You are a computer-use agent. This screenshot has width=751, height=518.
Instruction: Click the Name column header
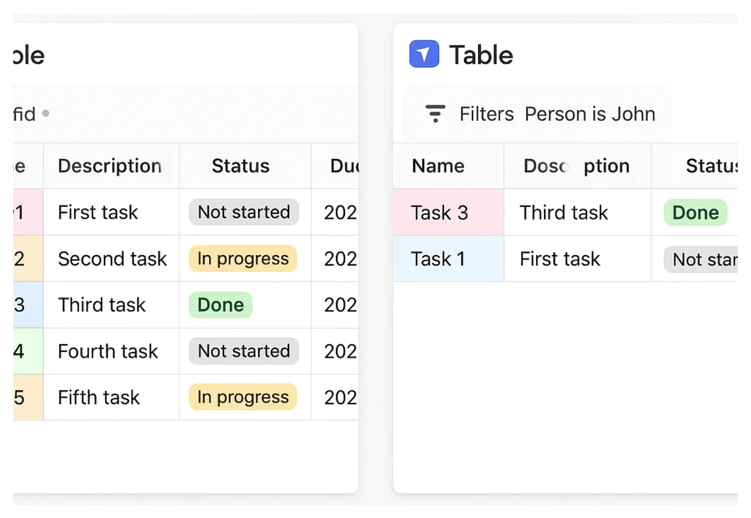click(438, 166)
